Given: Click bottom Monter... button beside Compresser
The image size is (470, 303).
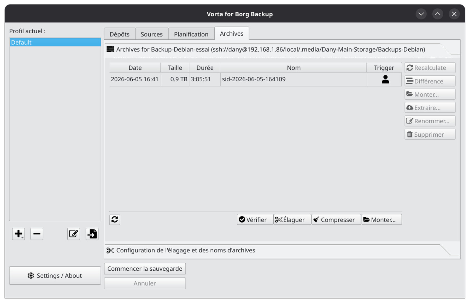Looking at the screenshot, I should pyautogui.click(x=381, y=220).
